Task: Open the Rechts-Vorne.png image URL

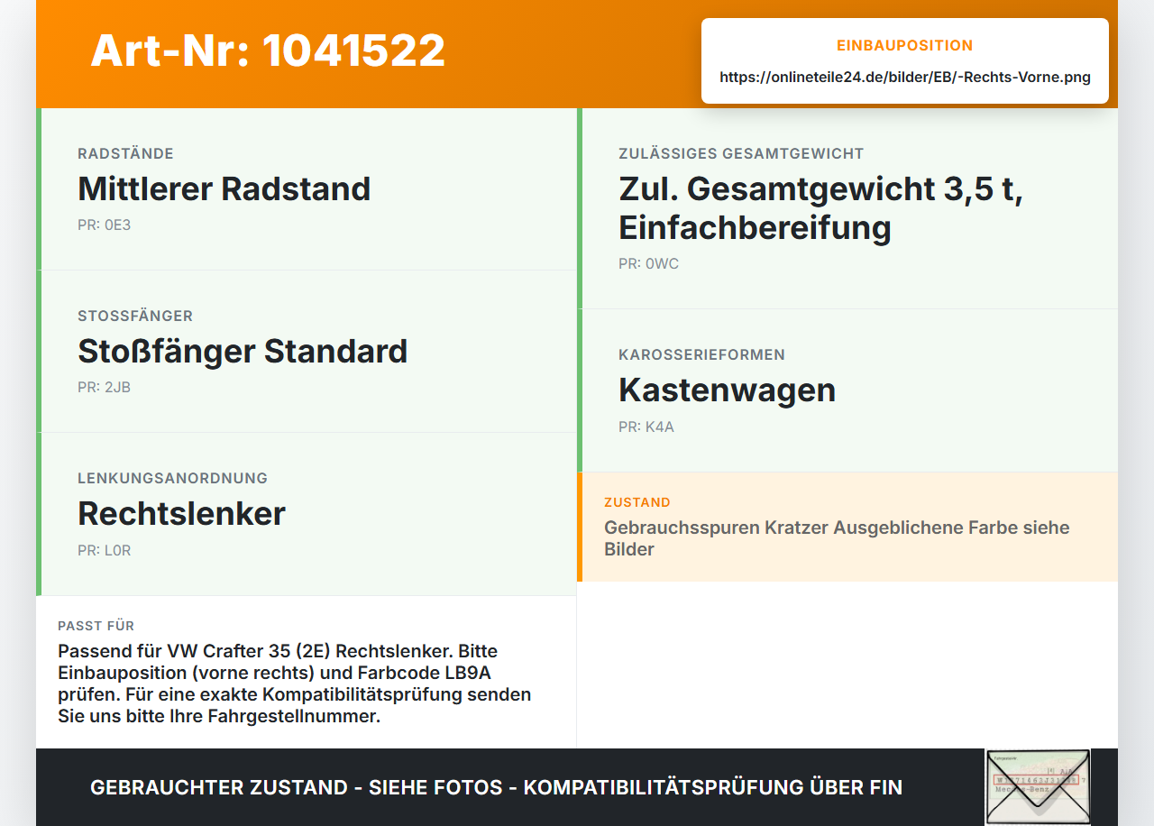Action: 904,77
